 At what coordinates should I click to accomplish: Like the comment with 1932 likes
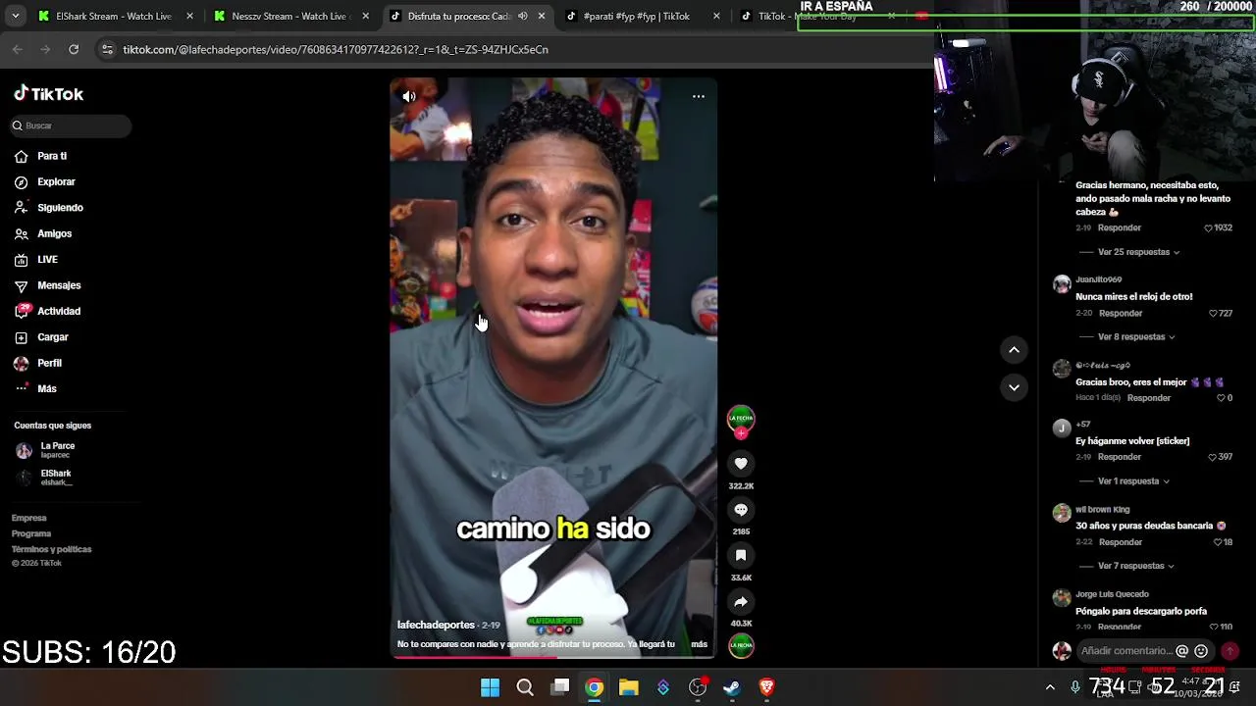(x=1209, y=227)
